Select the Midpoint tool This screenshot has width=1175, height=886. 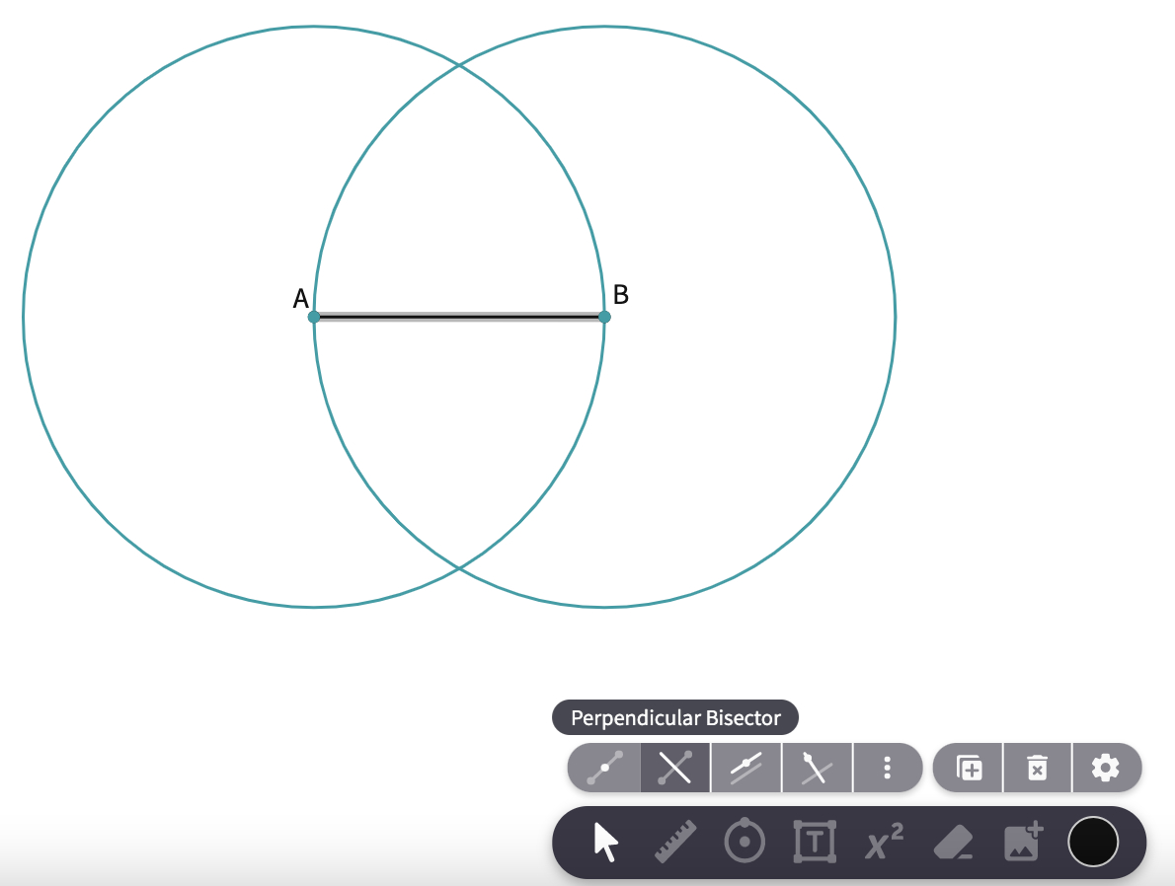tap(603, 768)
